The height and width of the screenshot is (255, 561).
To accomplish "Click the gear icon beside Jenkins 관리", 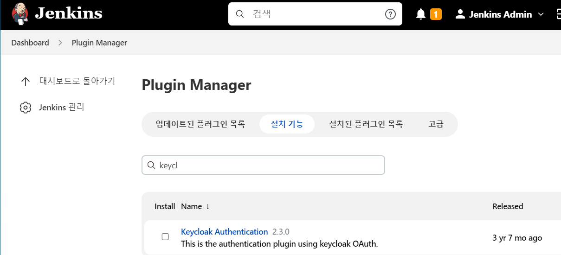I will 26,108.
